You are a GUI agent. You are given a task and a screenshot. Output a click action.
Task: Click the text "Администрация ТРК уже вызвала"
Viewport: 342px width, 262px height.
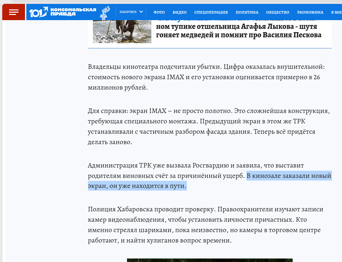pyautogui.click(x=139, y=166)
